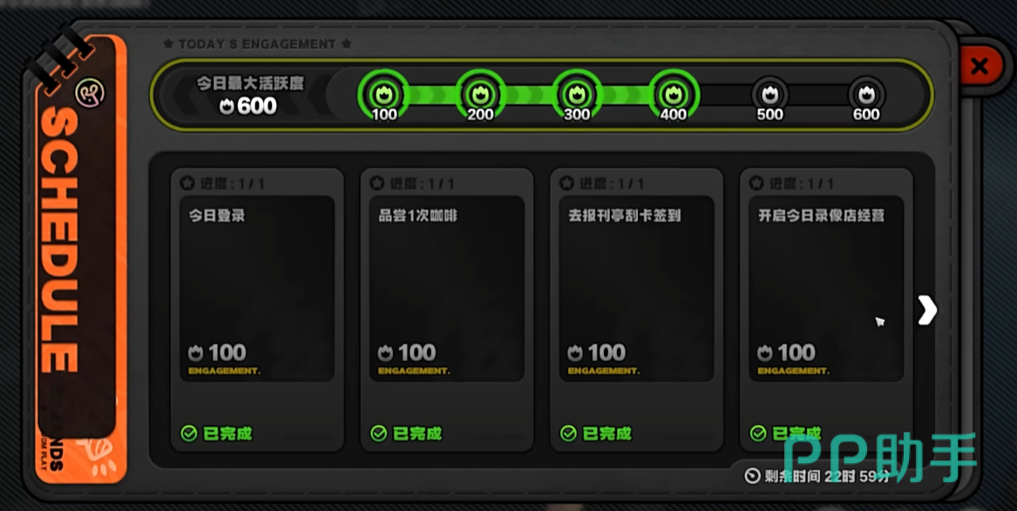1017x511 pixels.
Task: Claim the 200 engagement reward milestone
Action: point(480,95)
